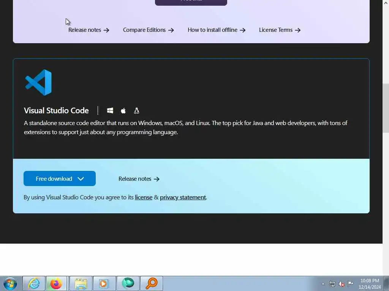The height and width of the screenshot is (291, 389).
Task: Click the arrow icon beside How to install offline
Action: coord(243,30)
